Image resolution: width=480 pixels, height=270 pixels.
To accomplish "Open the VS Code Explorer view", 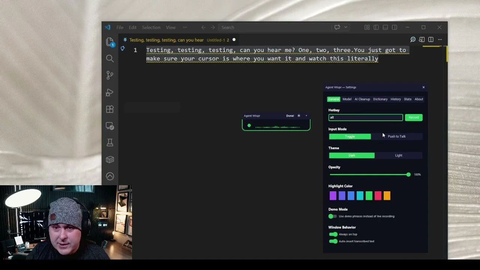I will 110,42.
